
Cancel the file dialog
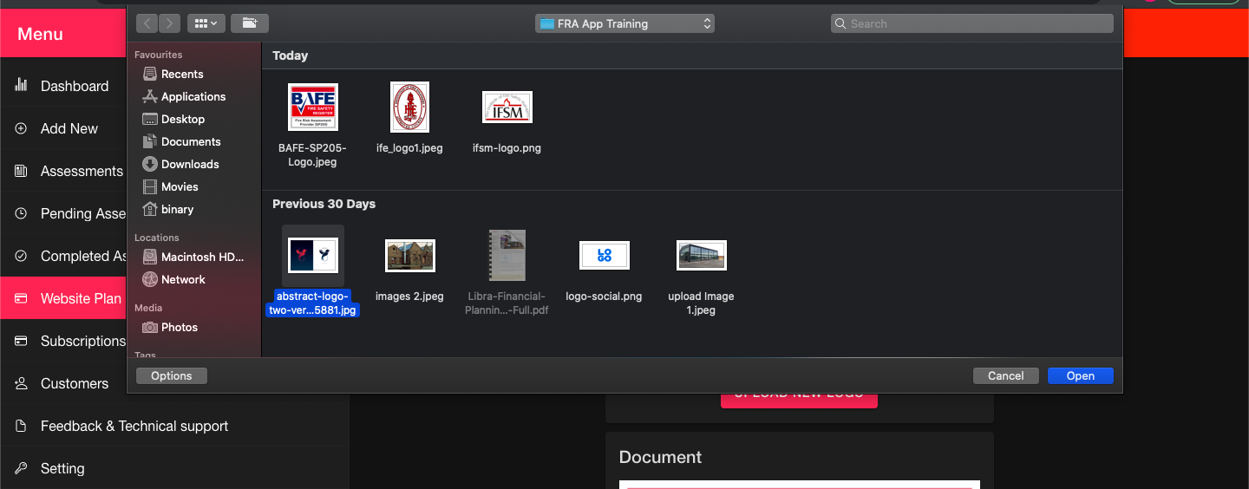click(1006, 375)
